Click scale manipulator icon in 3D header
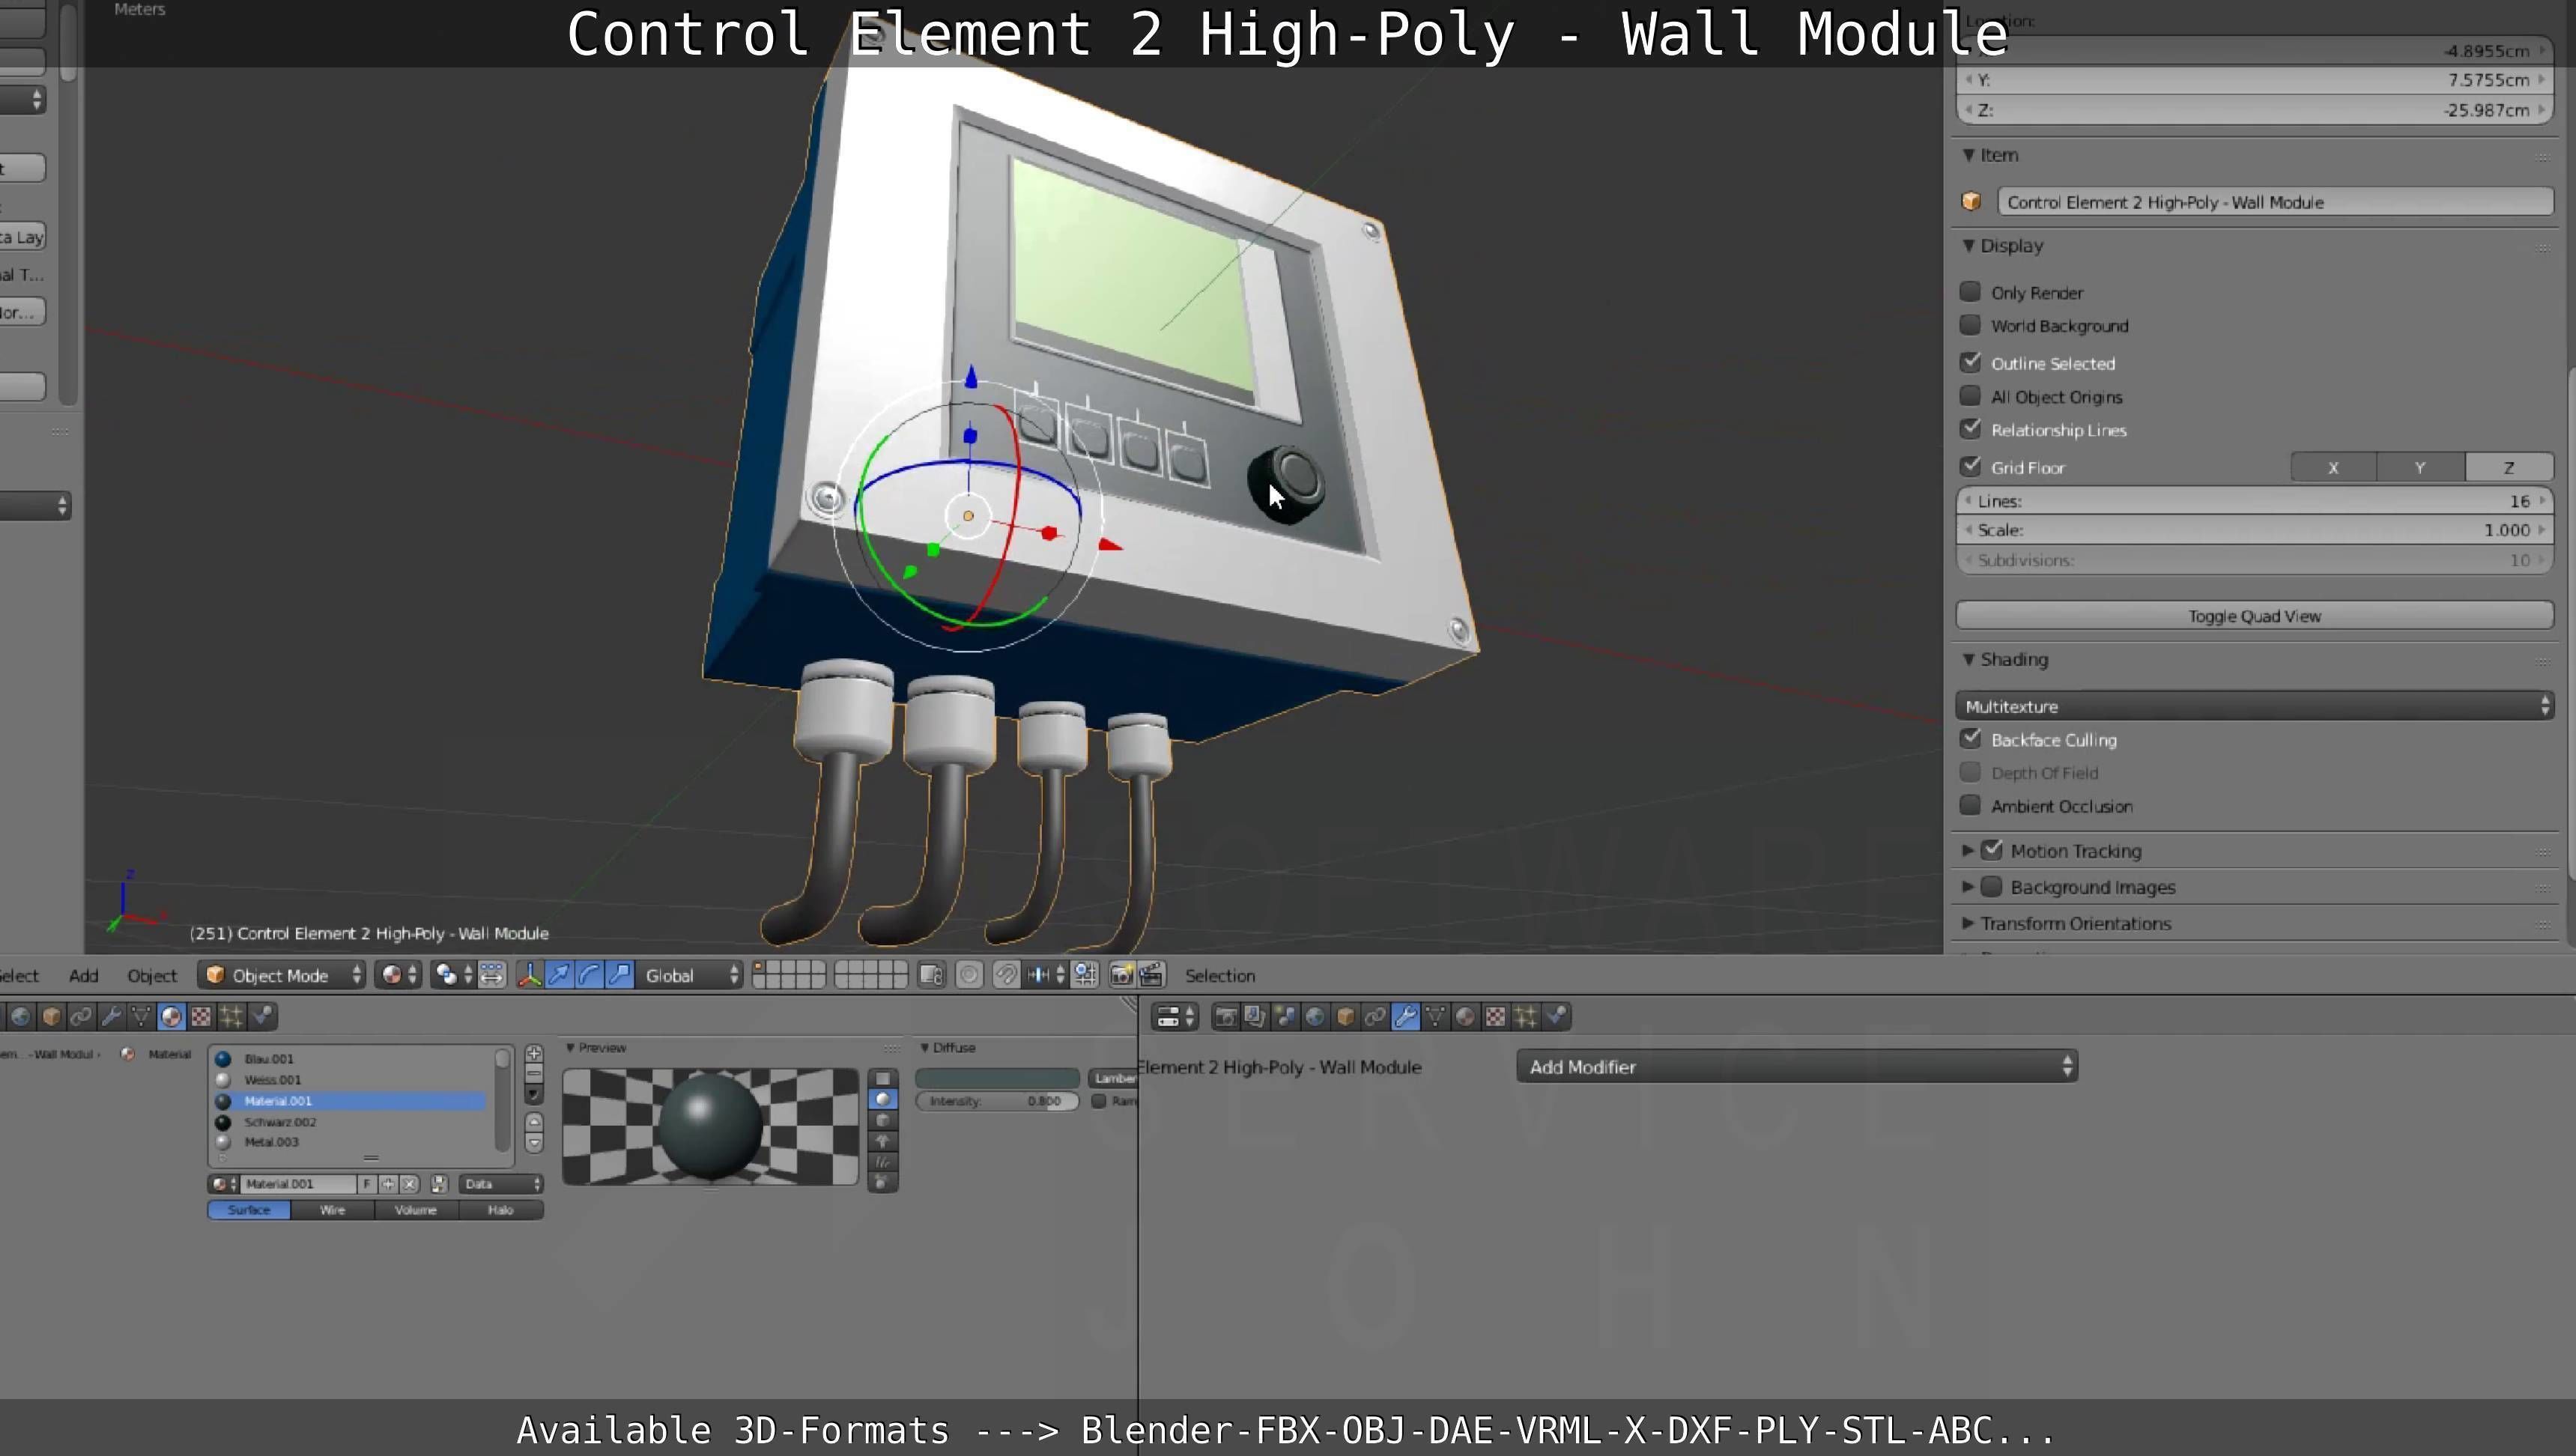Screen dimensions: 2576x1456 [x=620, y=975]
